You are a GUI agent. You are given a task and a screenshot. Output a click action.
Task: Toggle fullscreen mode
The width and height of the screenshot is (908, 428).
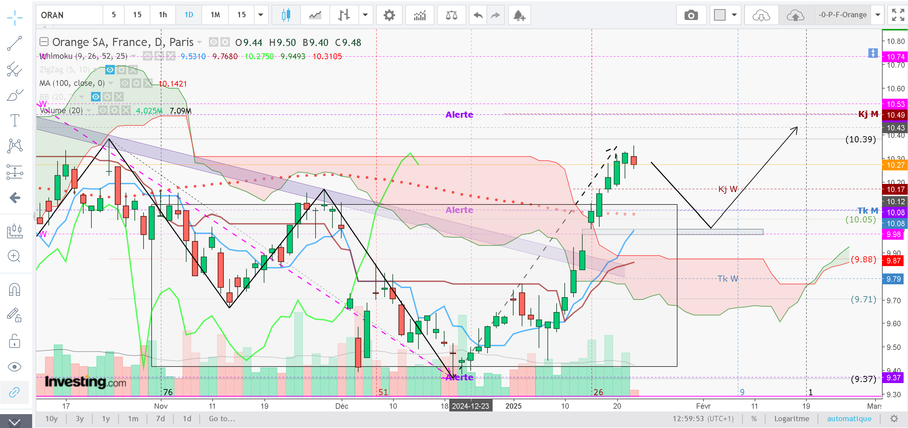898,15
